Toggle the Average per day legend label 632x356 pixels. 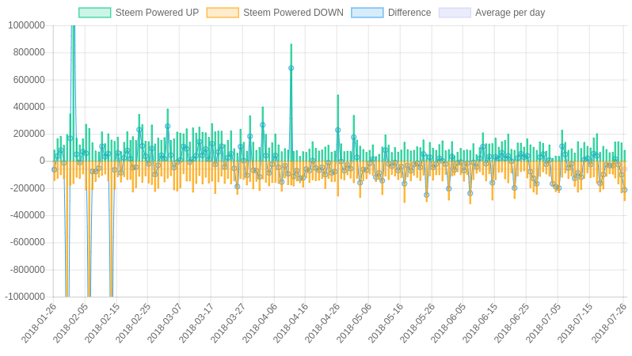point(510,13)
